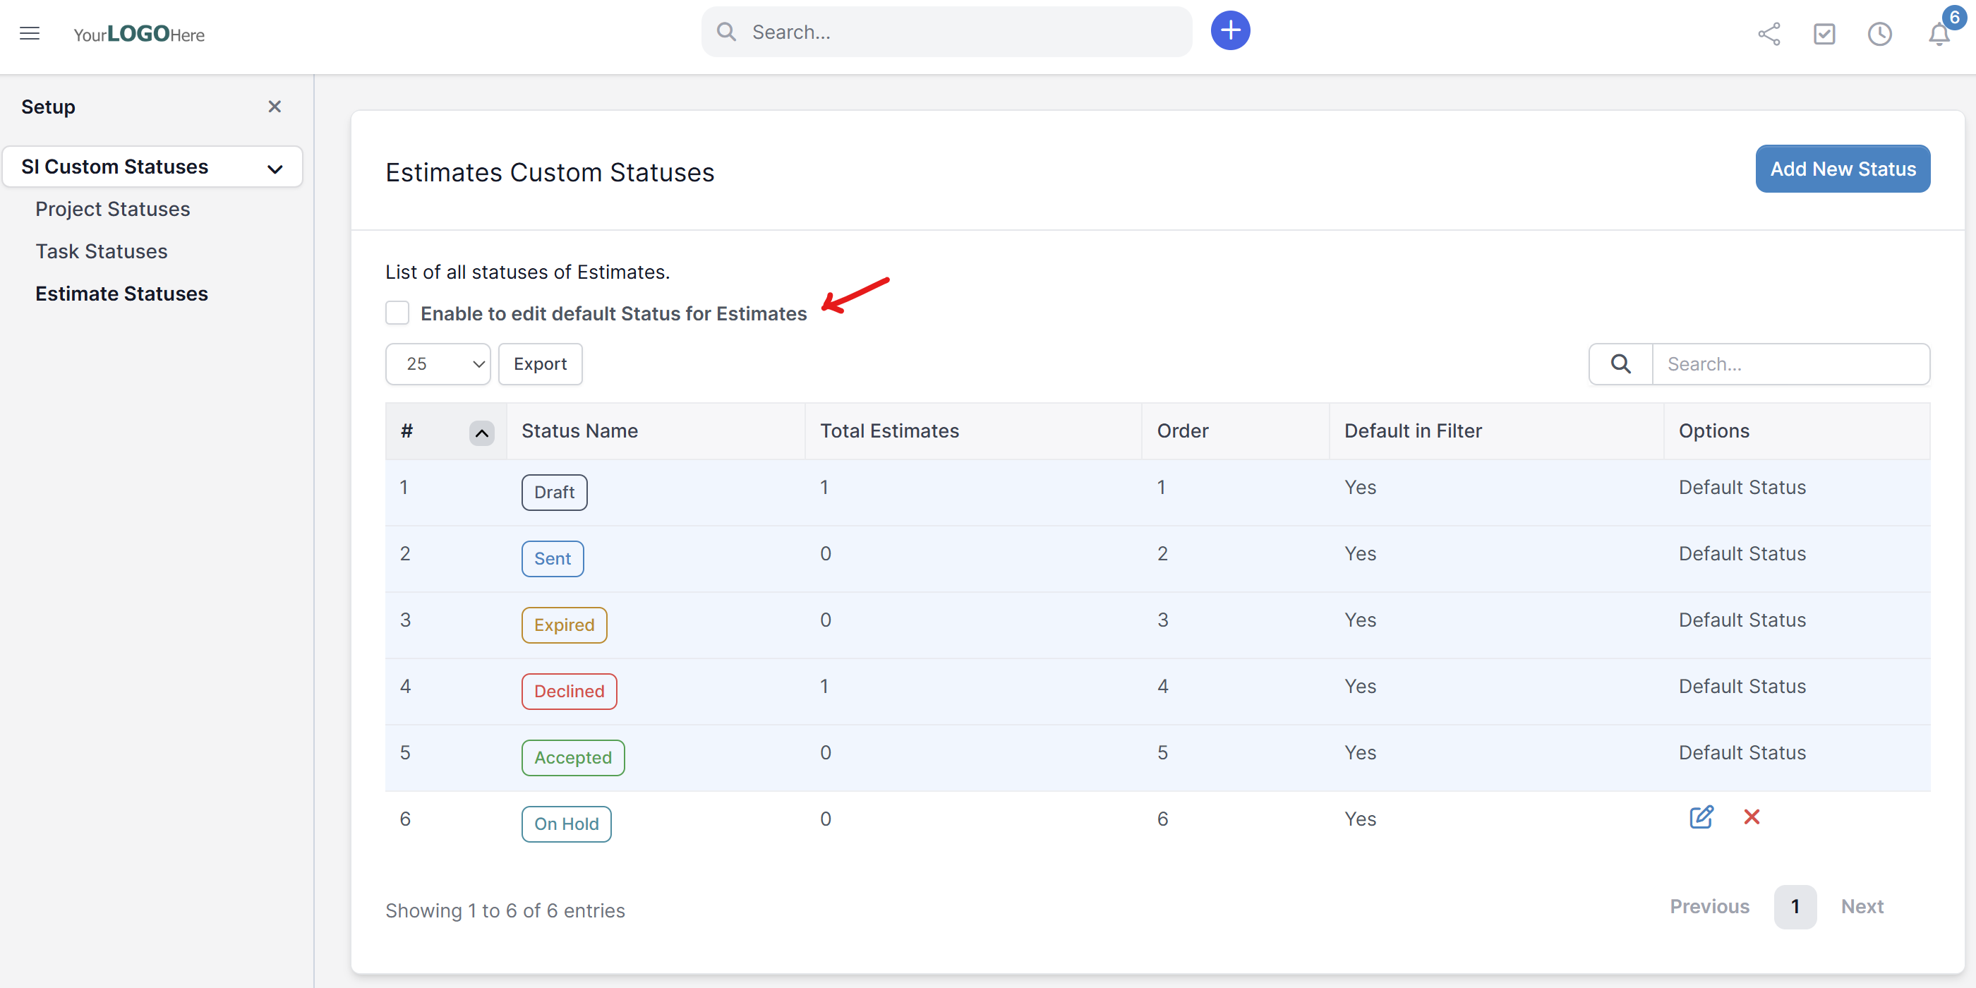Toggle the sort order on the # column
The height and width of the screenshot is (988, 1976).
[481, 433]
